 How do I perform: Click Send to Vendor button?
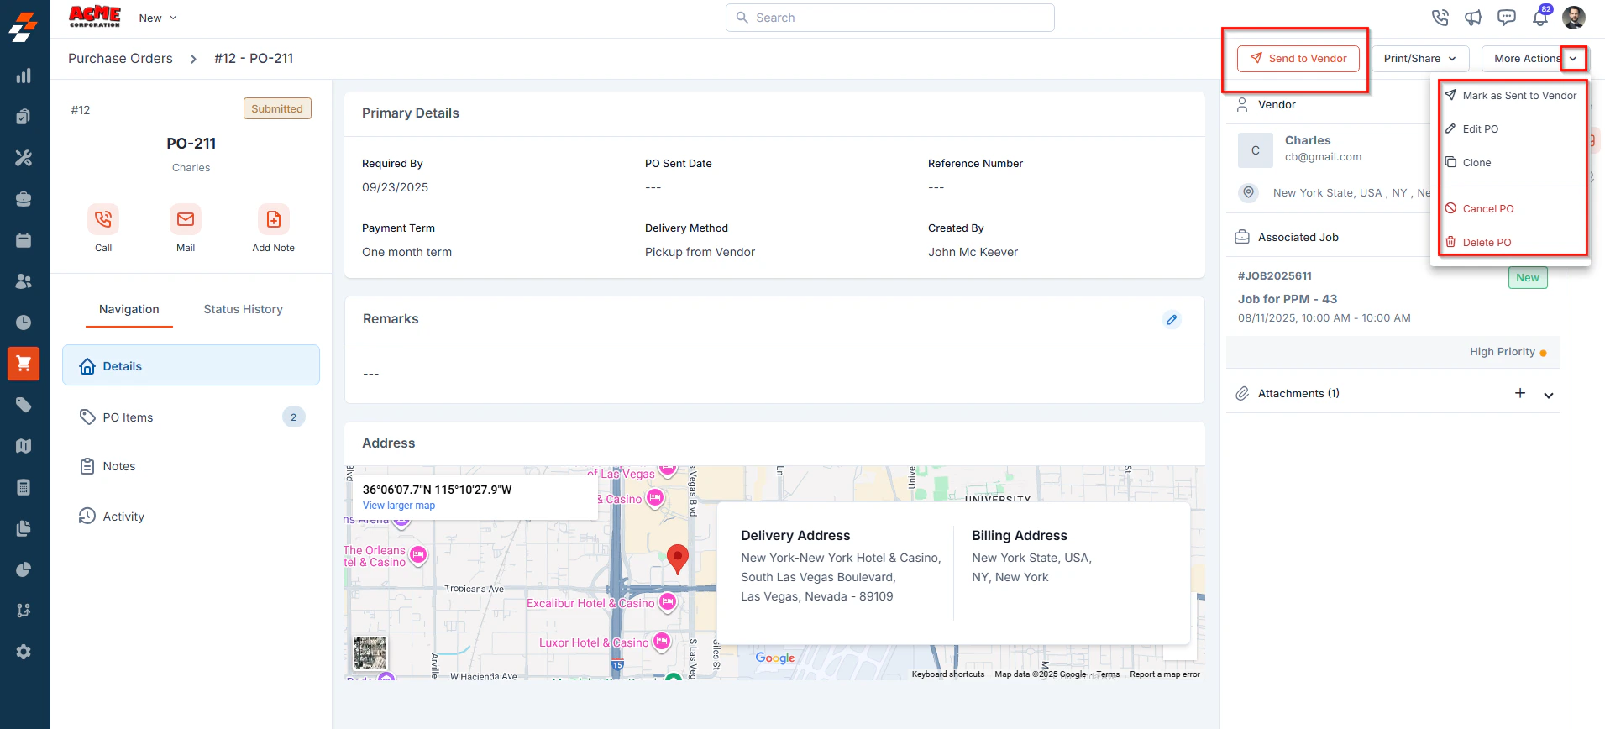tap(1298, 59)
